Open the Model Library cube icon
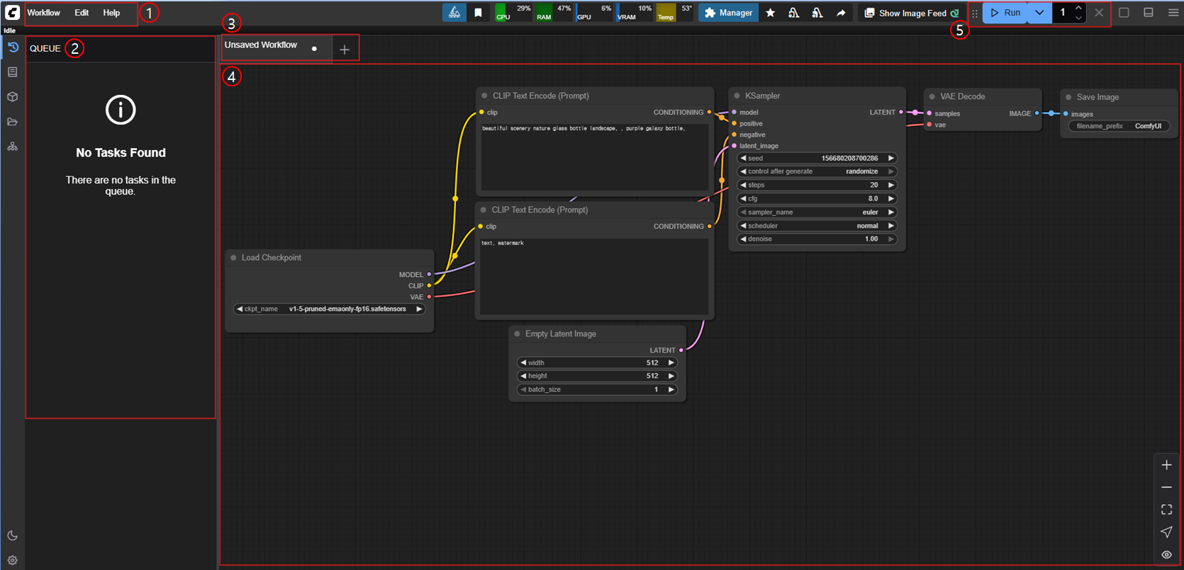Image resolution: width=1184 pixels, height=570 pixels. point(12,97)
